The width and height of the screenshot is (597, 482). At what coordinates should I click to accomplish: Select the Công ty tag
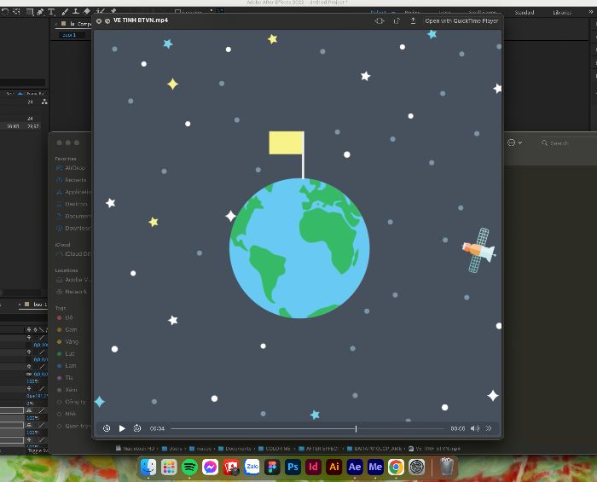pyautogui.click(x=71, y=402)
